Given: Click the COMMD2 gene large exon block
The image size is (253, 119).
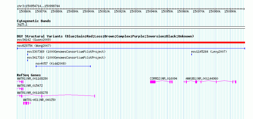Looking at the screenshot, I should (x=153, y=82).
